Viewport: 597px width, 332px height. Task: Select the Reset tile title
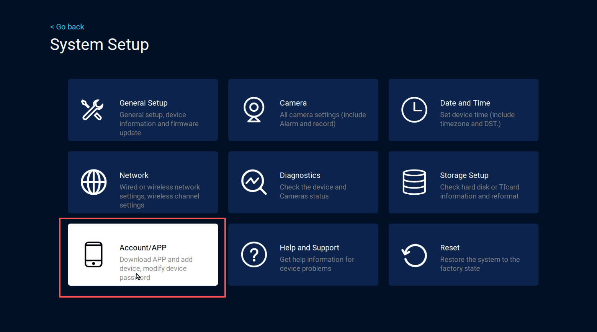click(450, 247)
